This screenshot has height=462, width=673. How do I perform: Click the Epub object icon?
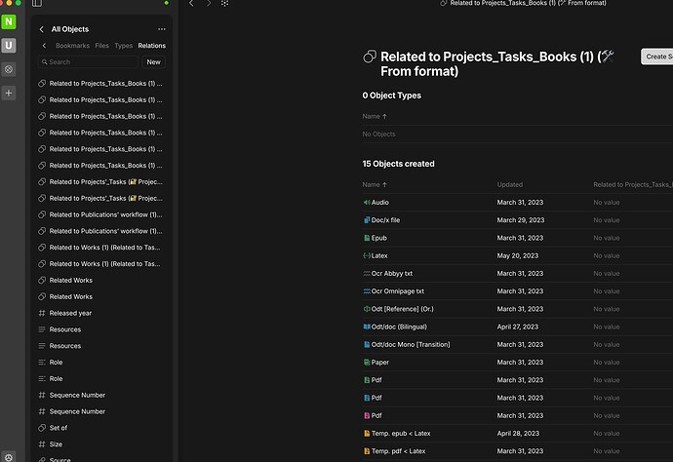point(367,238)
